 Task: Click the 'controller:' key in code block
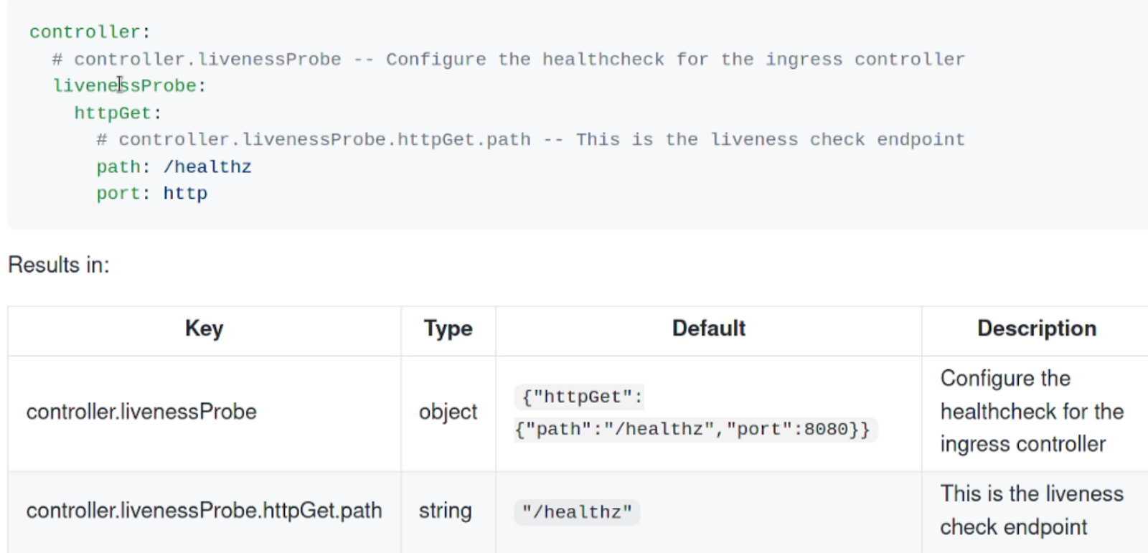pos(89,32)
